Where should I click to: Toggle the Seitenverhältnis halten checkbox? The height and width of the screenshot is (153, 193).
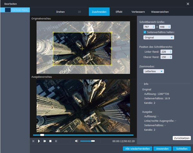point(145,32)
